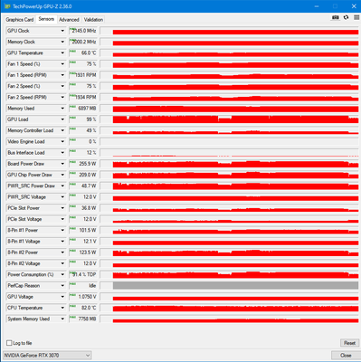
Task: Click the Board Power Draw 255.9 W value
Action: [x=83, y=164]
